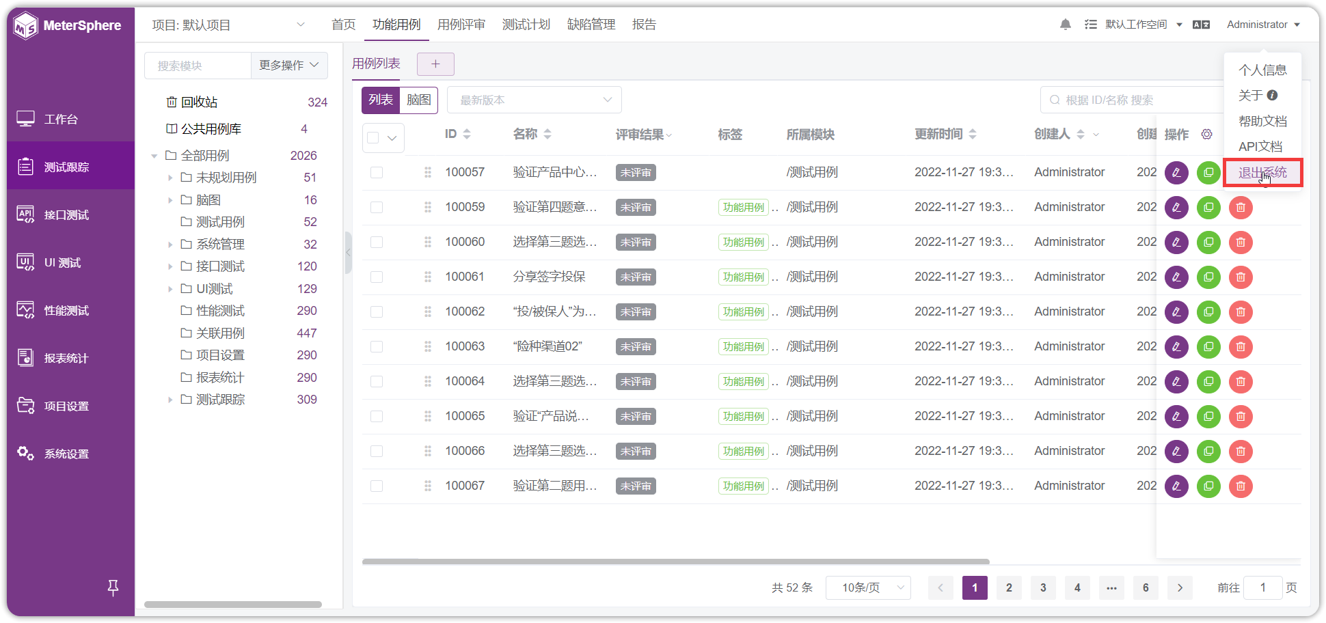Go to 缺陷管理 tab
Viewport: 1326px width, 623px height.
591,25
